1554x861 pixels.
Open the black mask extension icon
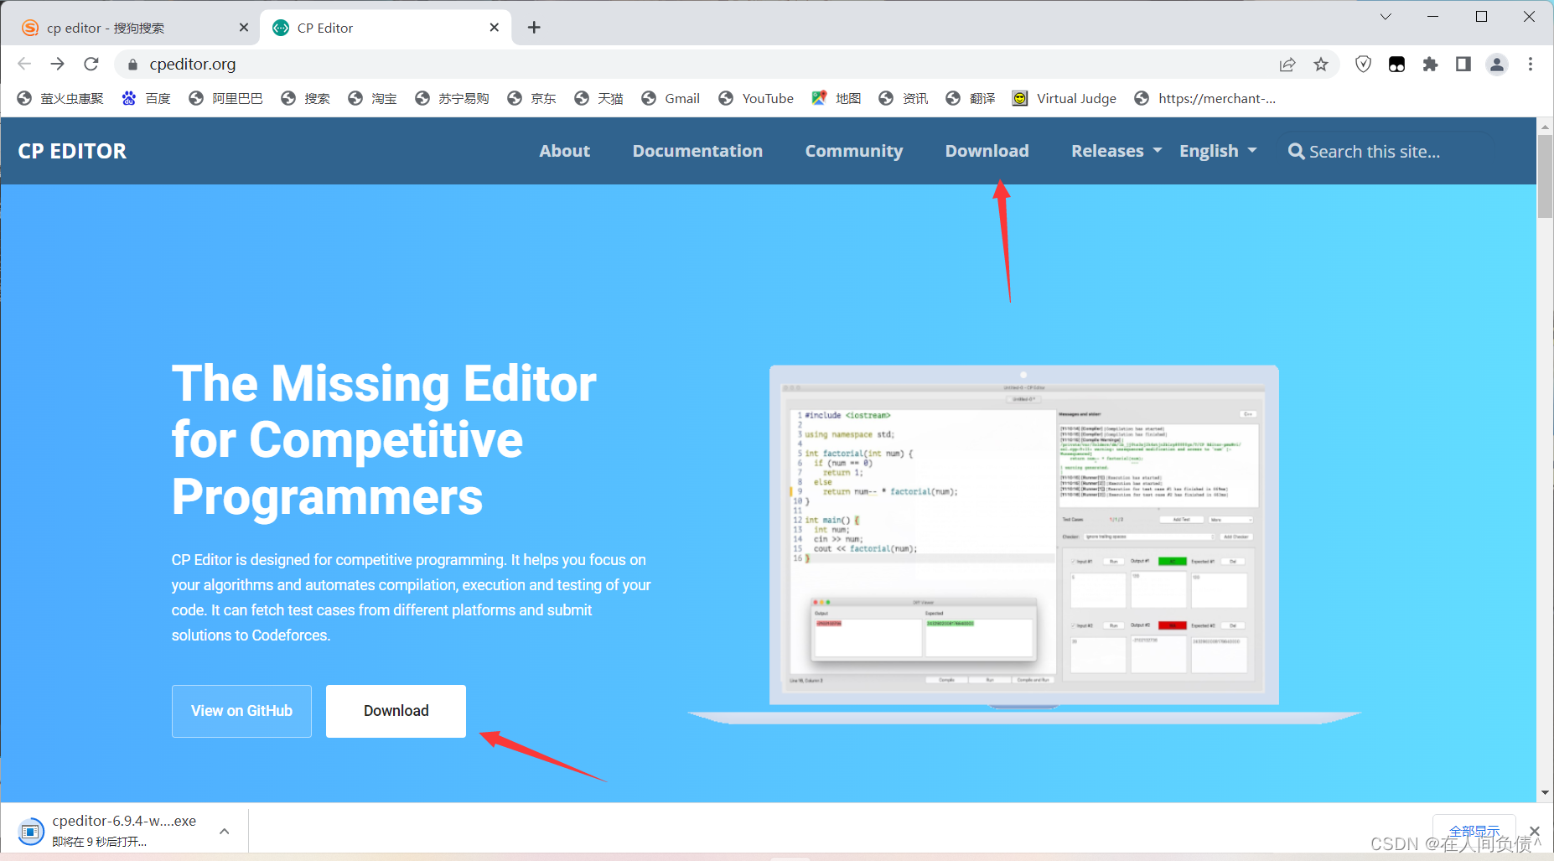(1396, 65)
